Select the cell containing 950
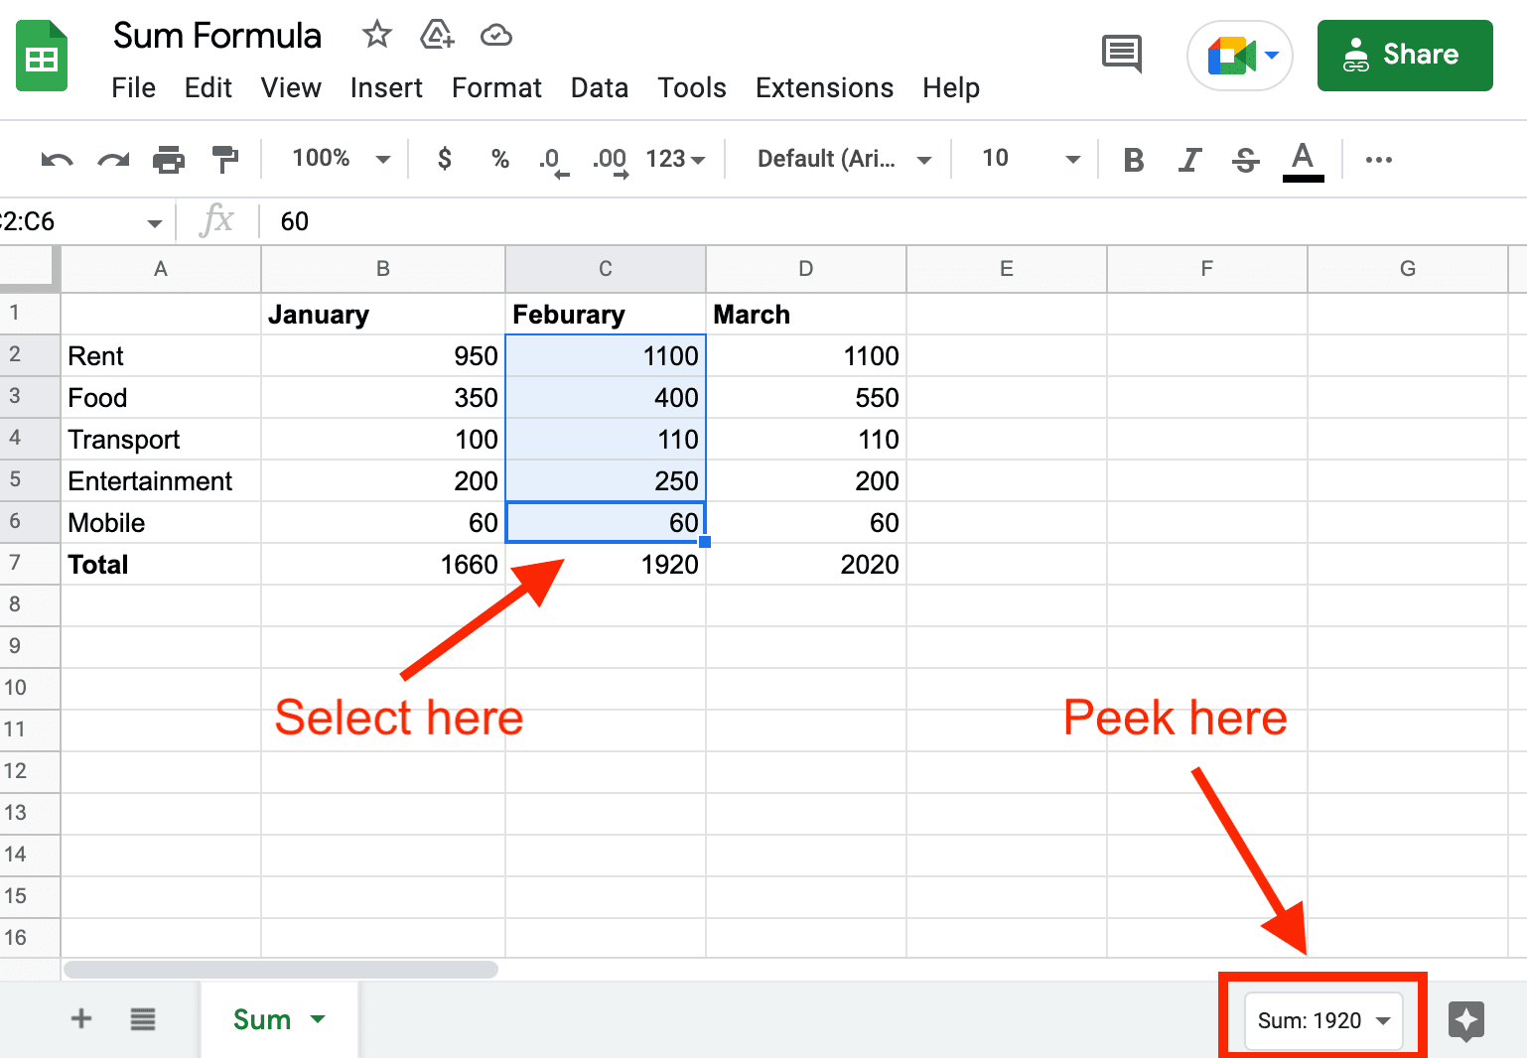The image size is (1527, 1058). click(383, 355)
